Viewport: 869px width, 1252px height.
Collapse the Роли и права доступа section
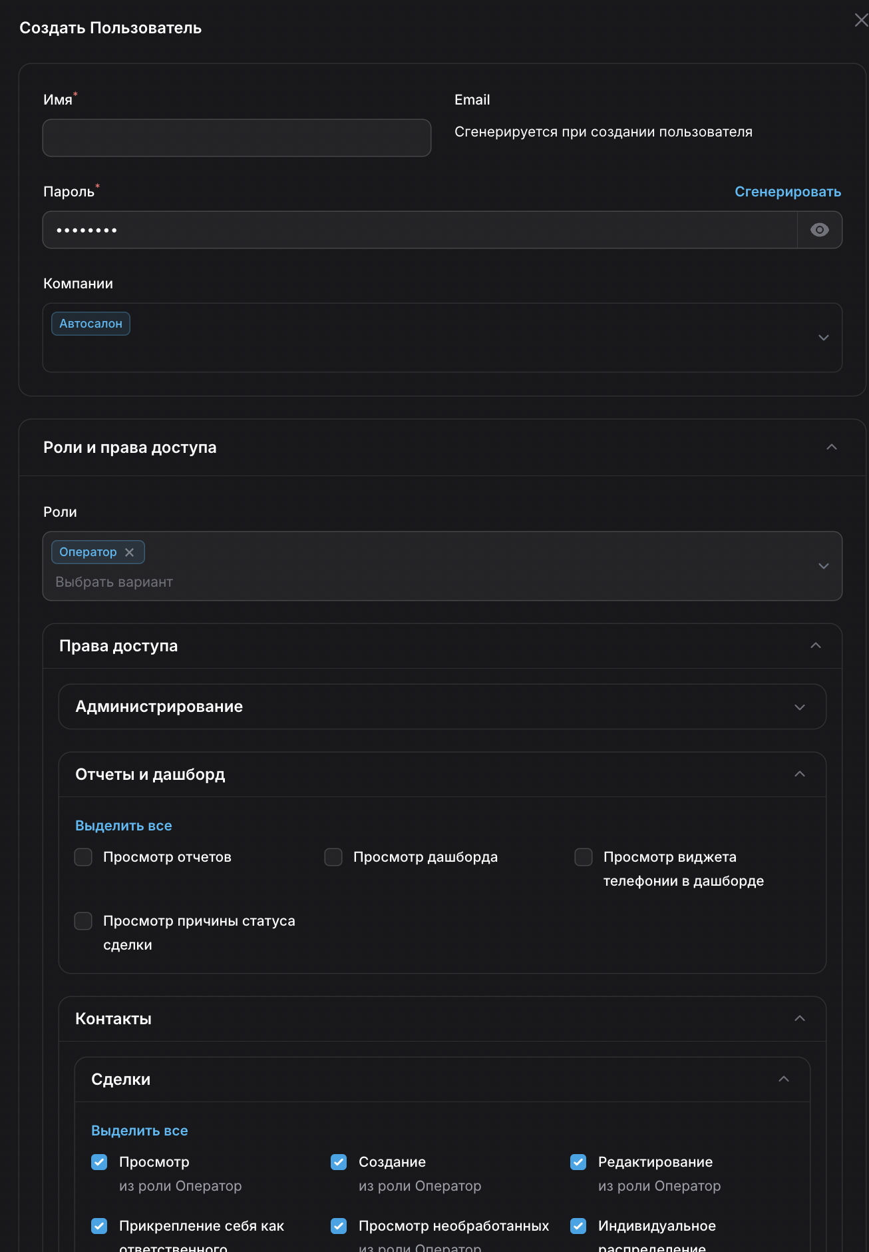[x=831, y=447]
